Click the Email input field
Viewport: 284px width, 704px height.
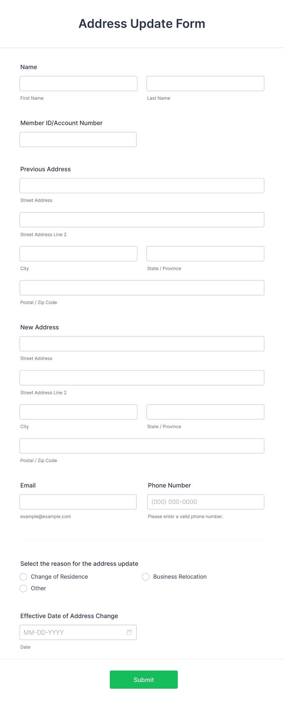point(78,502)
